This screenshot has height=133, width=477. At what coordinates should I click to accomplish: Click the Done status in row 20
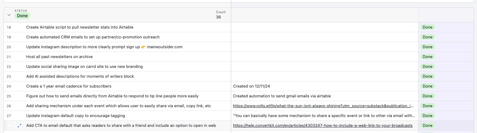427,47
